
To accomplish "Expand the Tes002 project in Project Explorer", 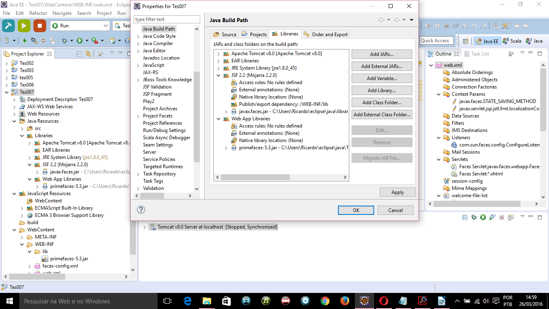I will (7, 63).
